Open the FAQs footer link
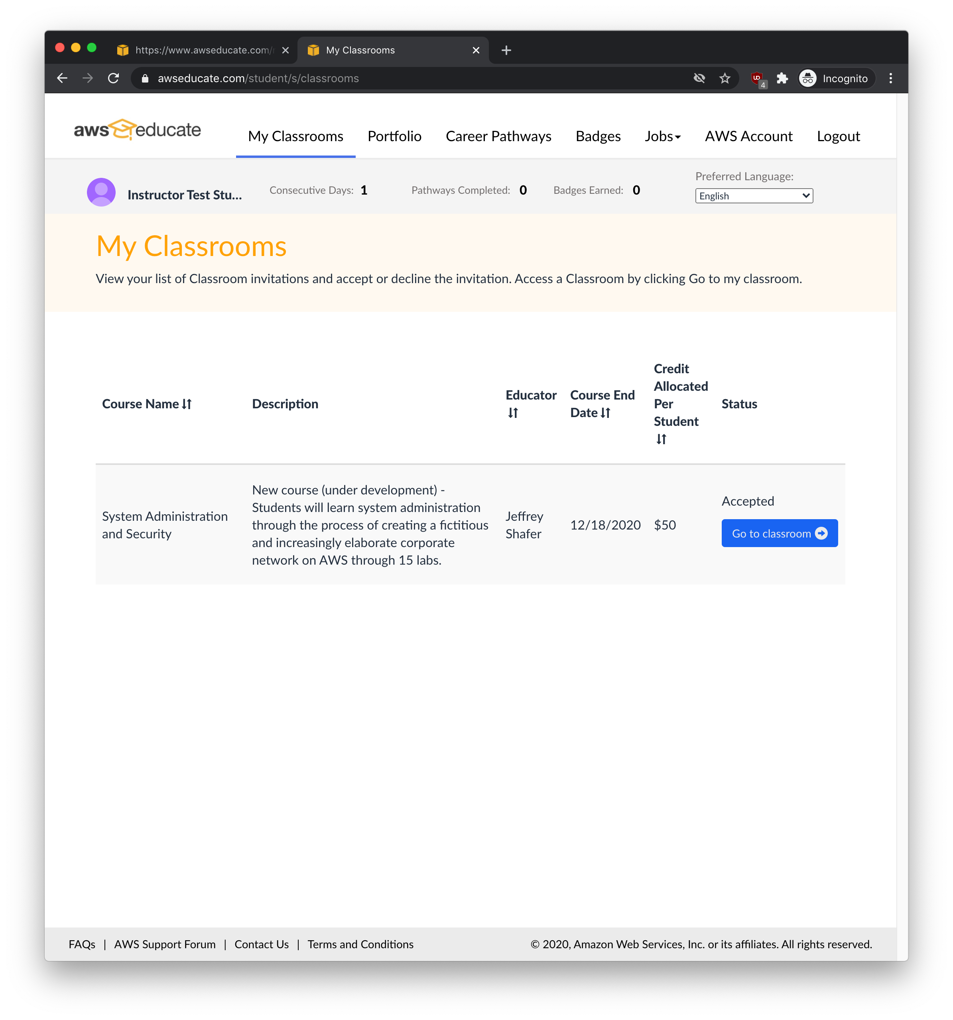The width and height of the screenshot is (953, 1020). coord(82,944)
